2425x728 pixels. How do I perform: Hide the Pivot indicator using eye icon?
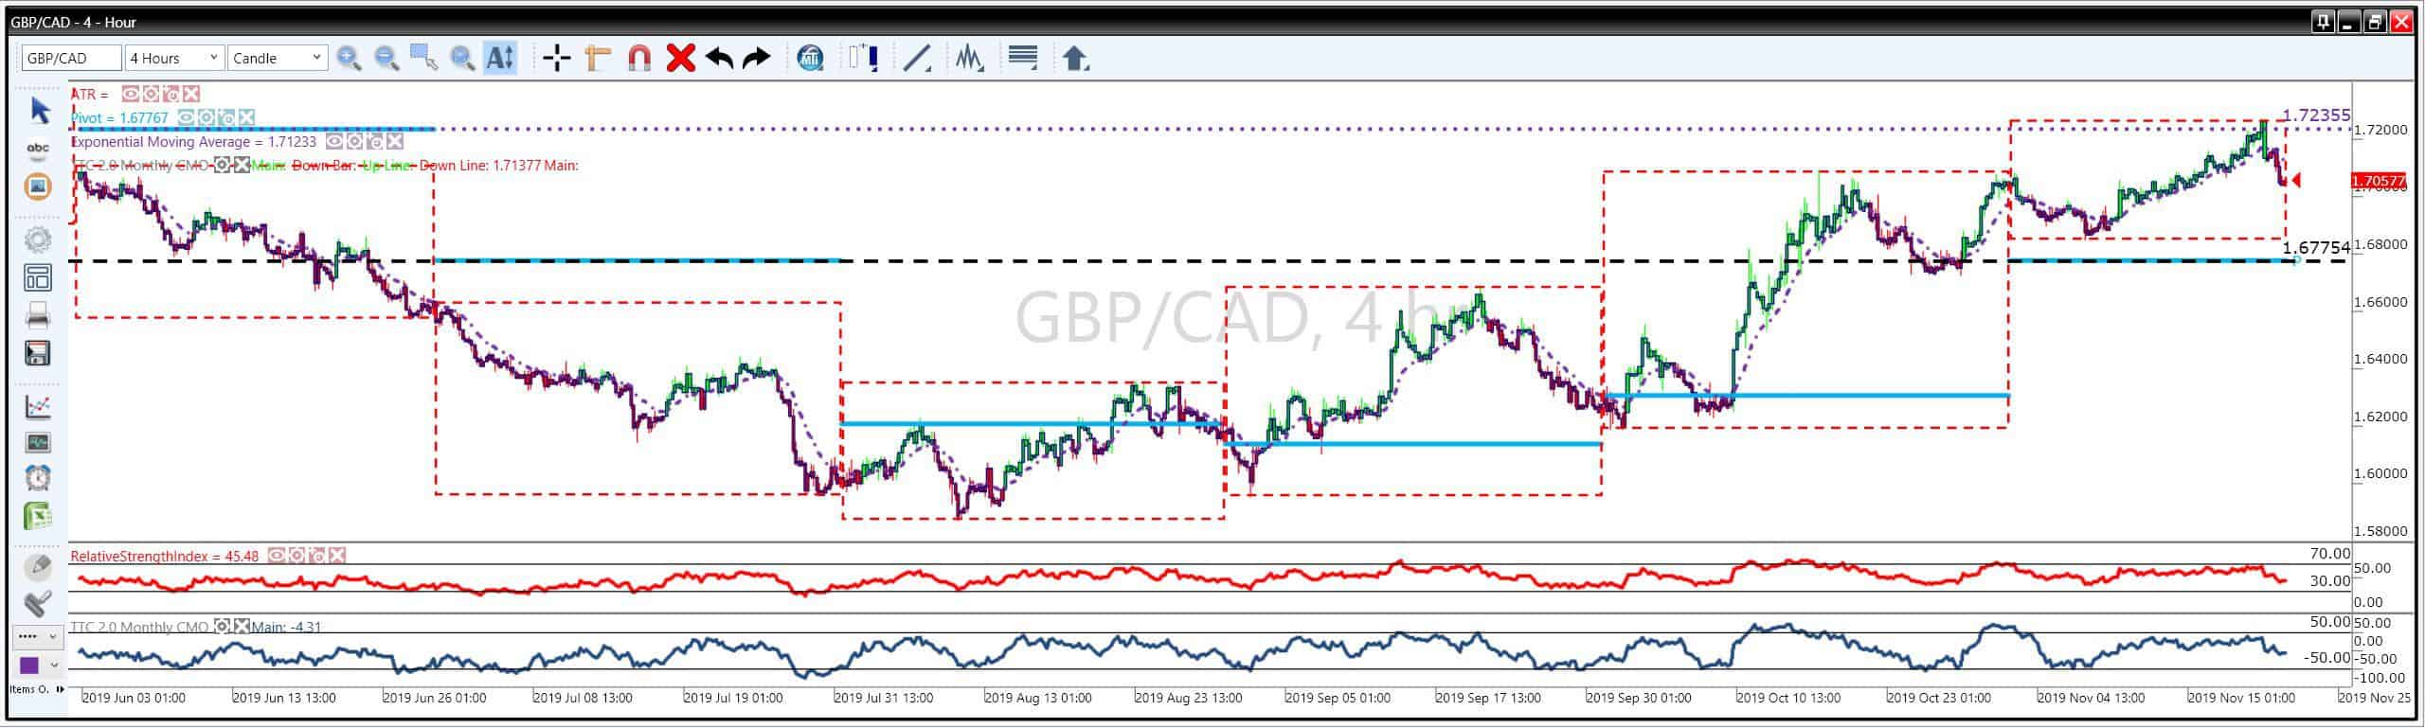click(x=187, y=117)
